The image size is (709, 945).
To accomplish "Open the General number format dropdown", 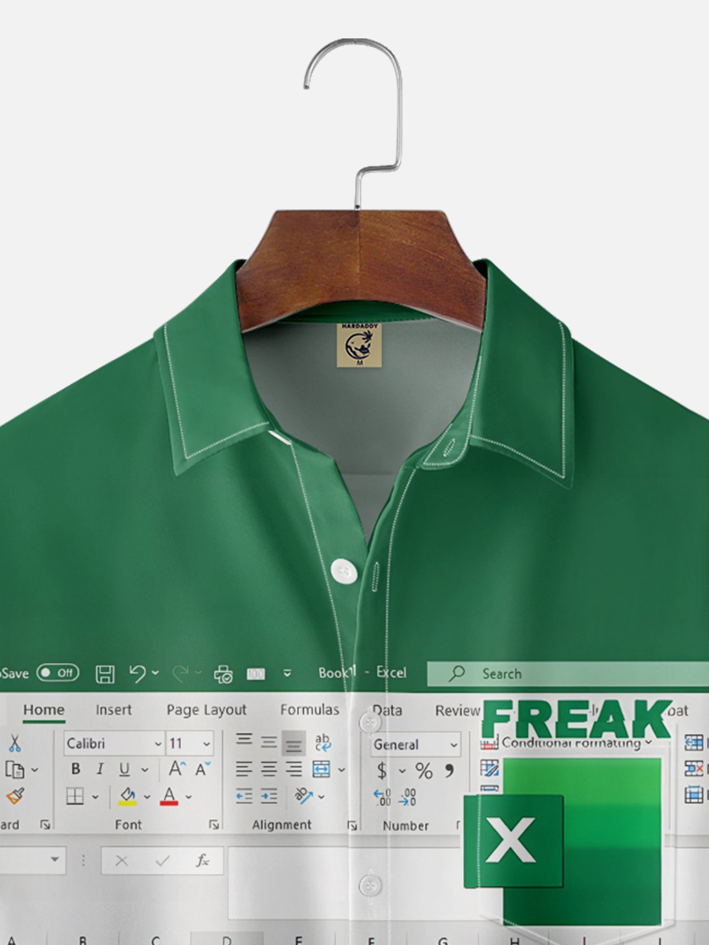I will click(453, 745).
